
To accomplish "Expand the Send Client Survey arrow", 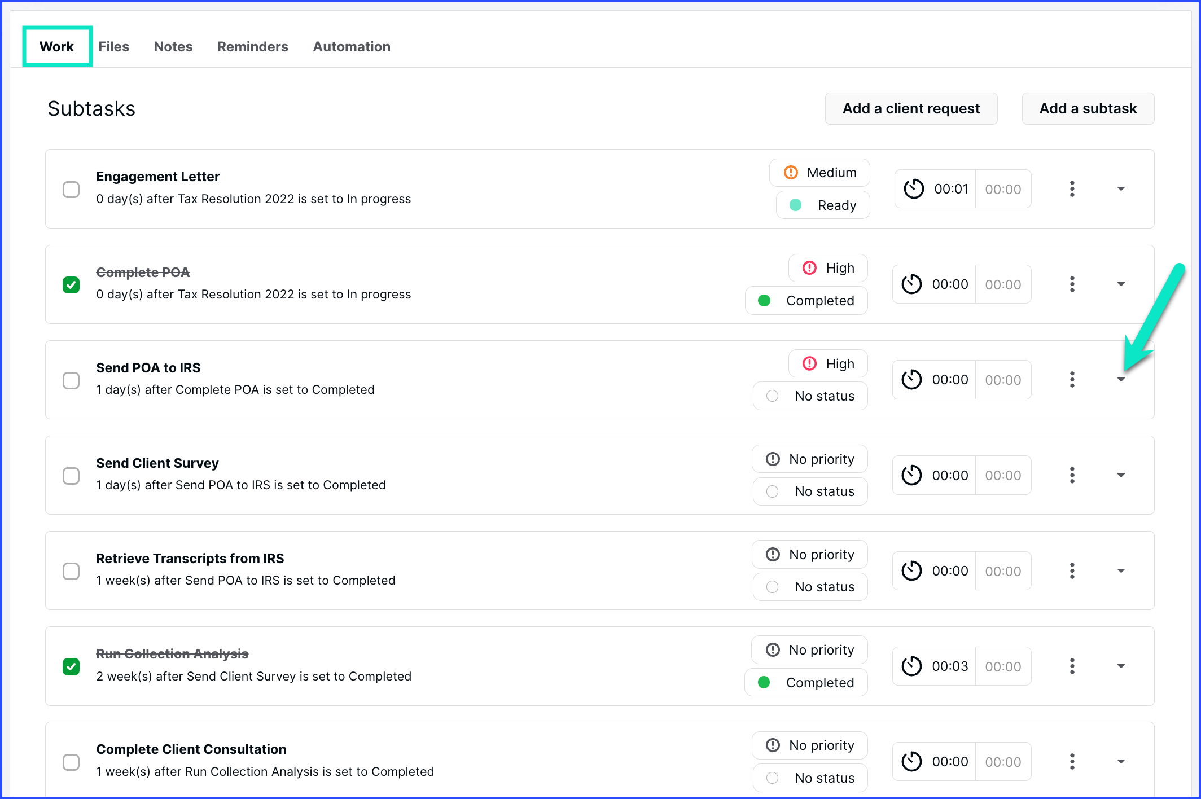I will pyautogui.click(x=1121, y=475).
